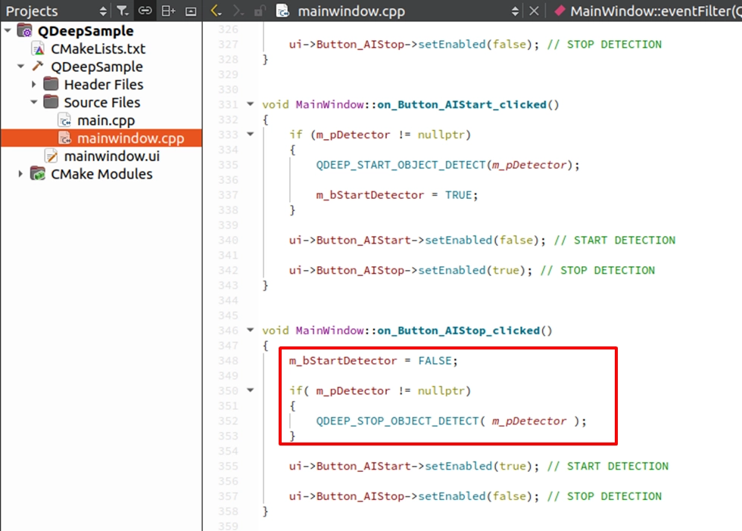Open mainwindow.ui in the project tree
Image resolution: width=742 pixels, height=531 pixels.
click(x=112, y=156)
